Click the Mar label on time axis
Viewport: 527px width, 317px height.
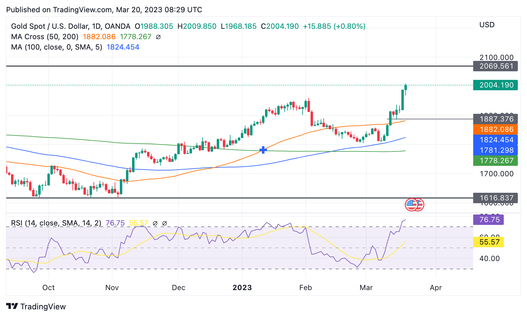[x=366, y=288]
